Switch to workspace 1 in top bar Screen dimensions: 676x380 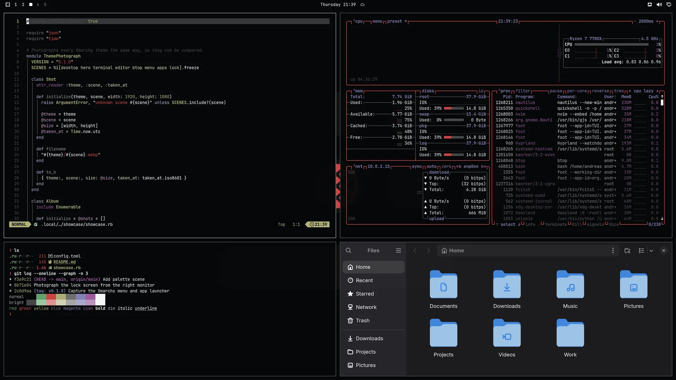[15, 5]
